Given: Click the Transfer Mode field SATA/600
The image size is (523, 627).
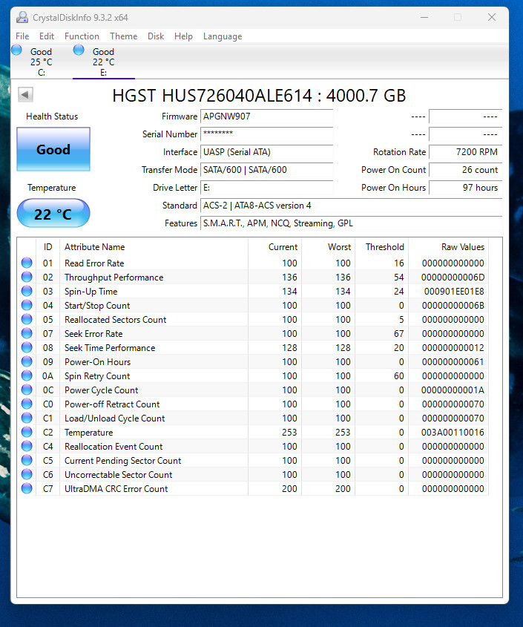Looking at the screenshot, I should pos(267,169).
